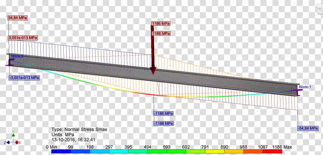Click the XYZ axis triad

(x=13, y=138)
